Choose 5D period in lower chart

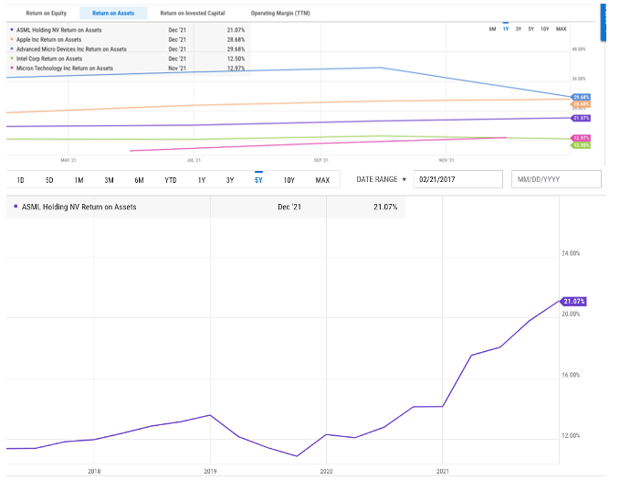pos(49,180)
